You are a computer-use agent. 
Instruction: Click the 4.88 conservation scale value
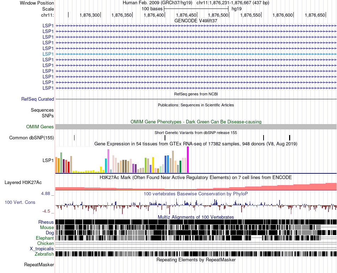click(45, 194)
